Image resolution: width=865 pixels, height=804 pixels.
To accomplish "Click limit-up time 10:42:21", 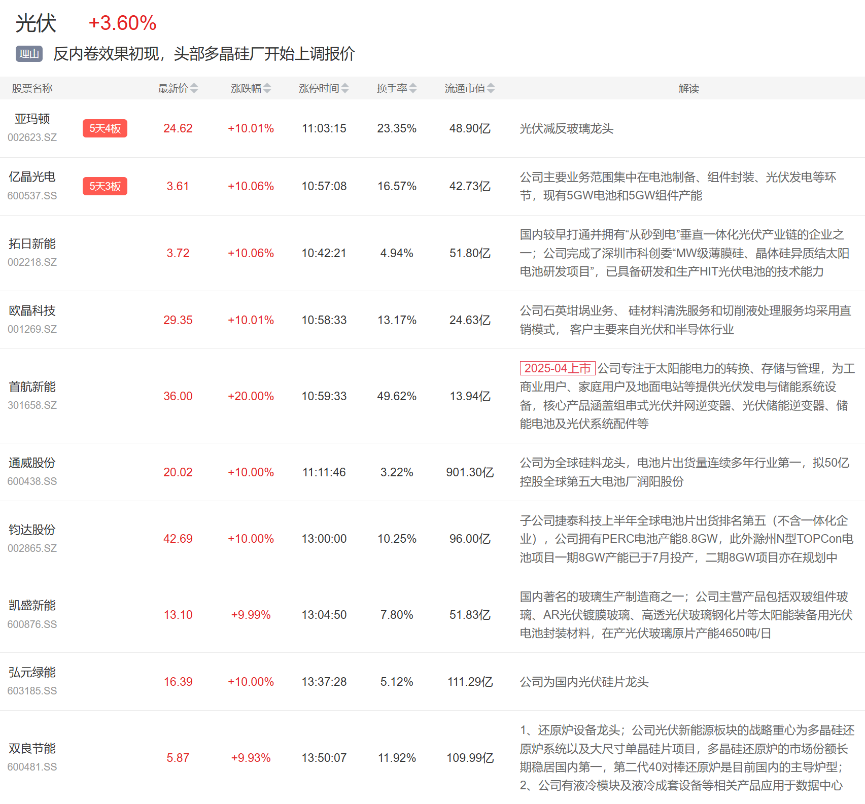I will (324, 253).
